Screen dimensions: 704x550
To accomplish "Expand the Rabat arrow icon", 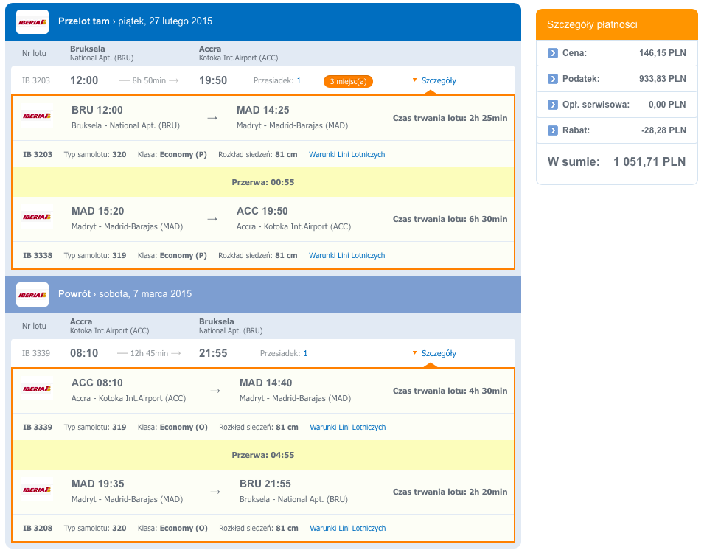I will point(552,130).
